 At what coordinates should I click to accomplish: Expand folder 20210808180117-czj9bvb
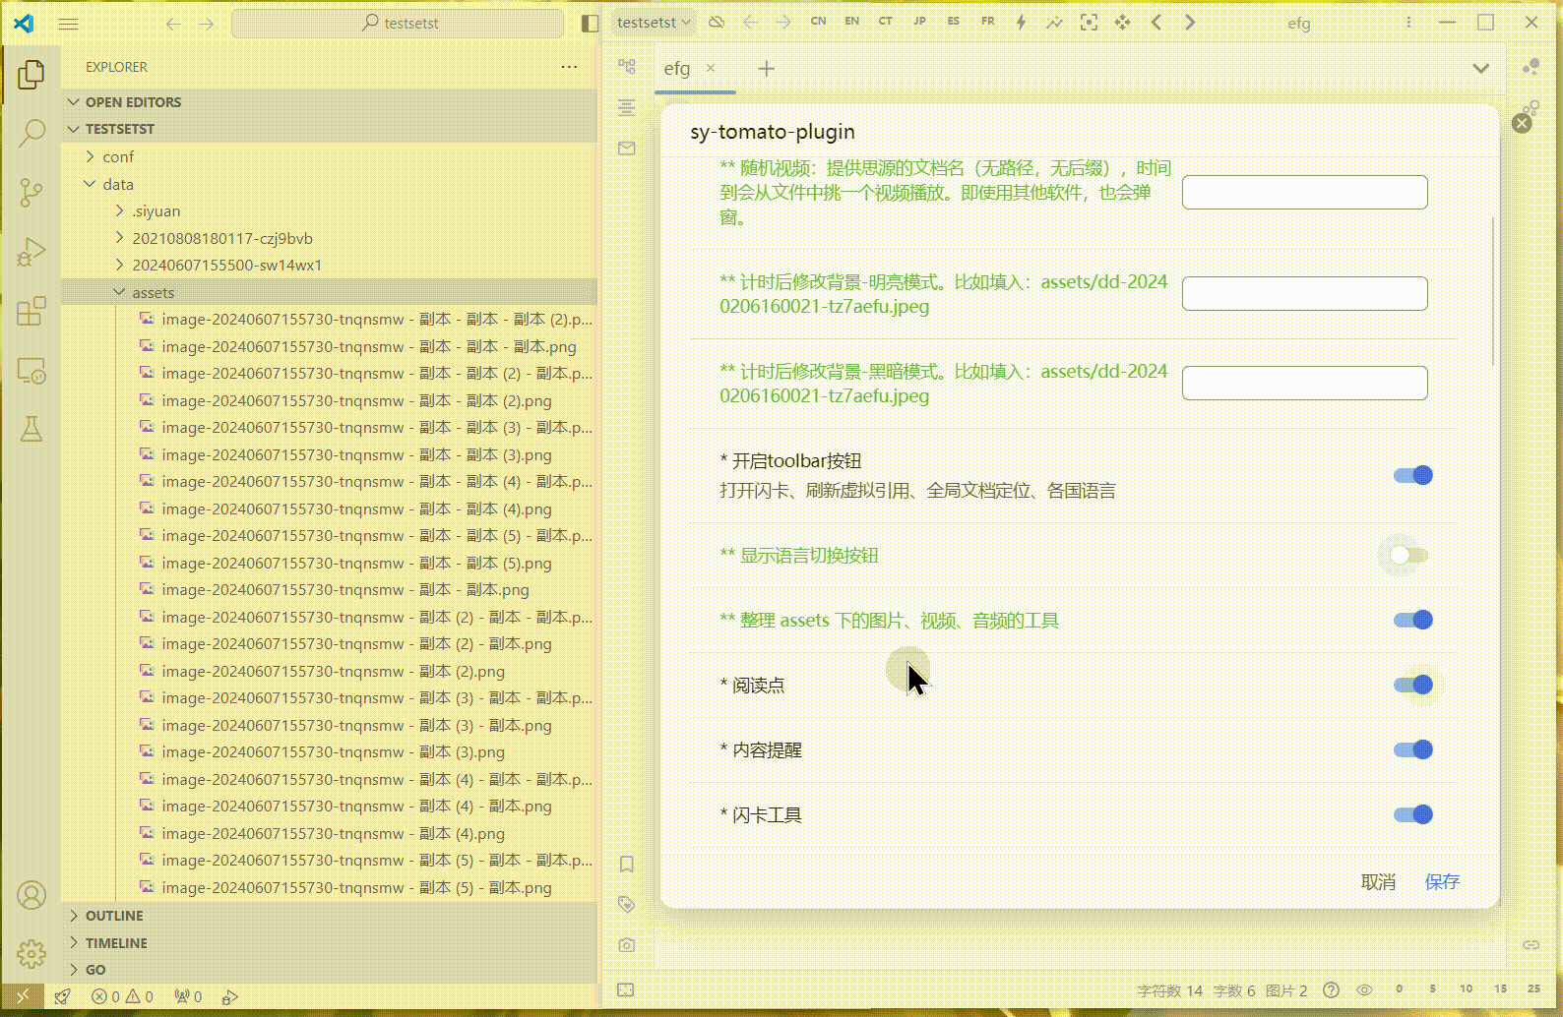tap(330, 238)
